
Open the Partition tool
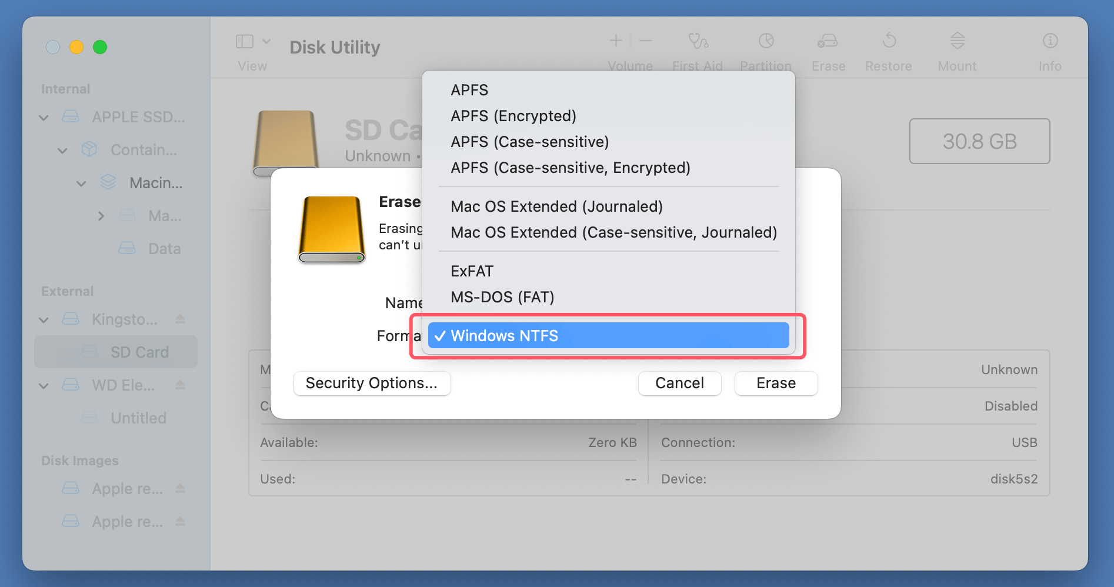click(x=765, y=50)
